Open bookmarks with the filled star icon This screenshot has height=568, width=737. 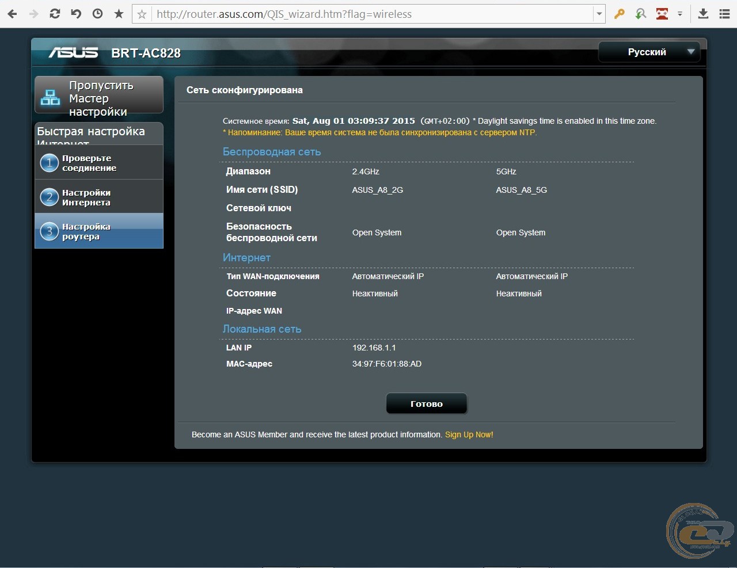coord(119,14)
